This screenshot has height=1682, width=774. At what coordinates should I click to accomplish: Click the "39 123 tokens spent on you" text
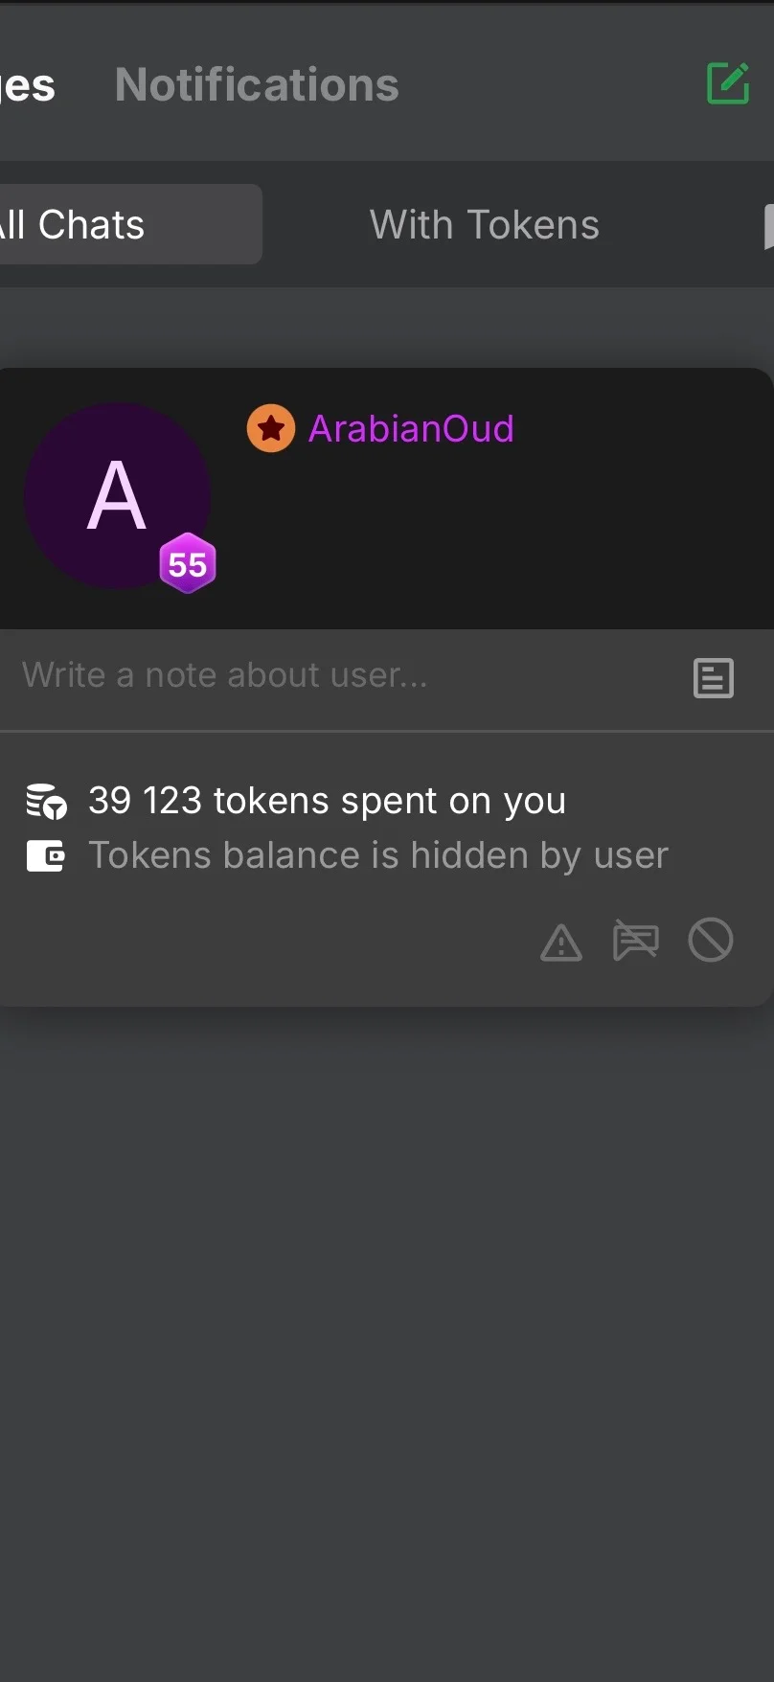(327, 801)
